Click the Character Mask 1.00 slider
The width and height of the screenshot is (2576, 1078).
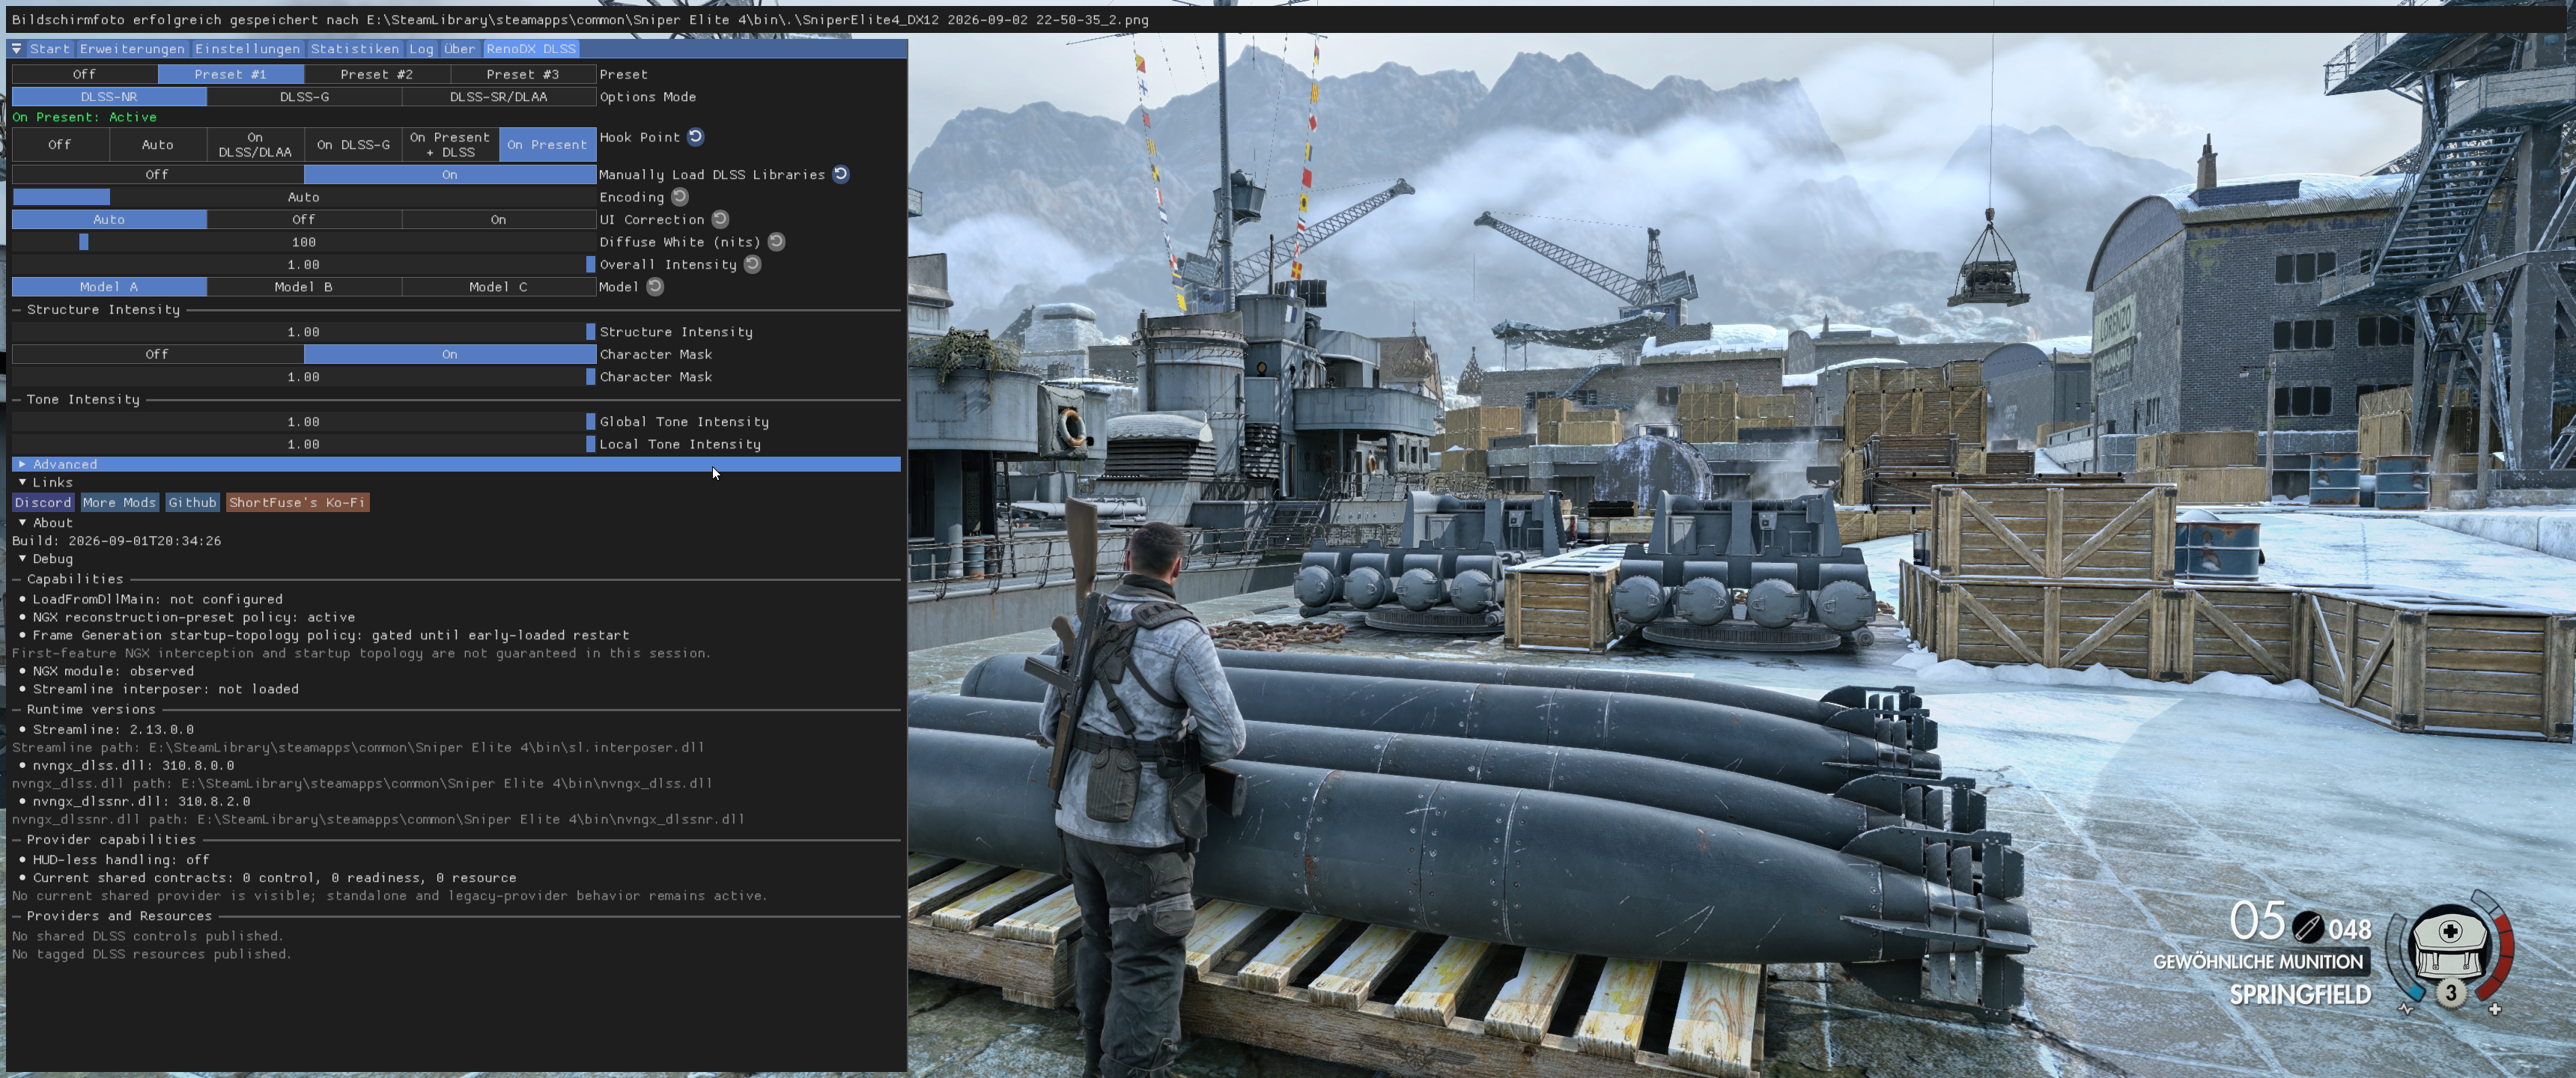pyautogui.click(x=304, y=377)
